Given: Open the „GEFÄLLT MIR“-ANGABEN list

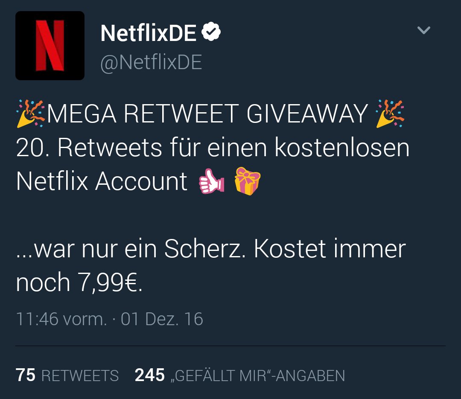Looking at the screenshot, I should click(x=258, y=375).
